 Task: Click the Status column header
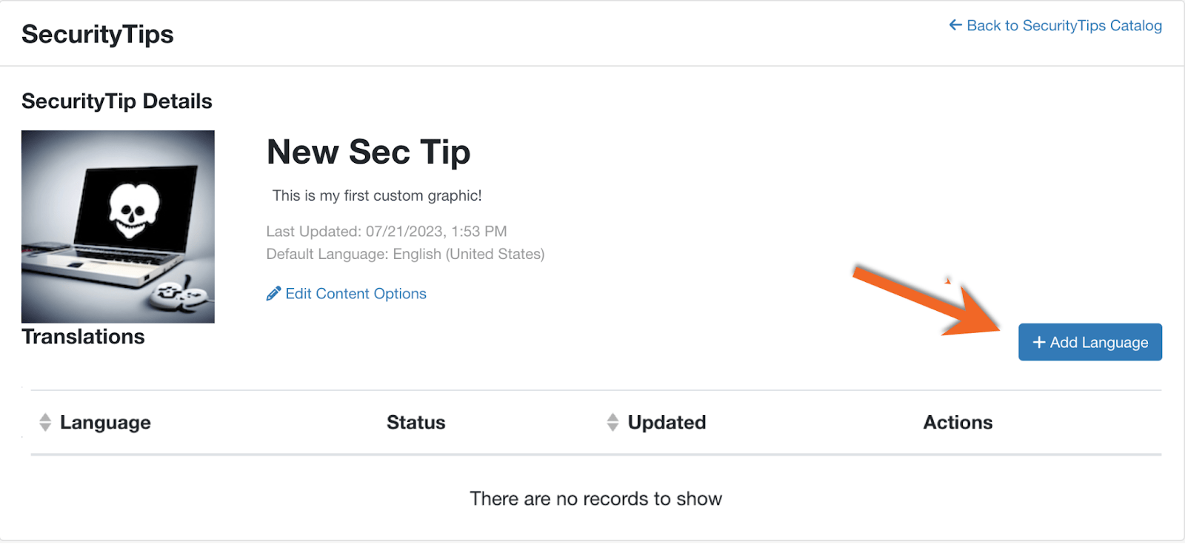point(415,423)
